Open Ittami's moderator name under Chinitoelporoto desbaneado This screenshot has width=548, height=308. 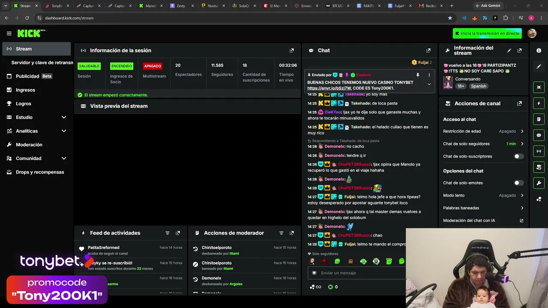234,254
